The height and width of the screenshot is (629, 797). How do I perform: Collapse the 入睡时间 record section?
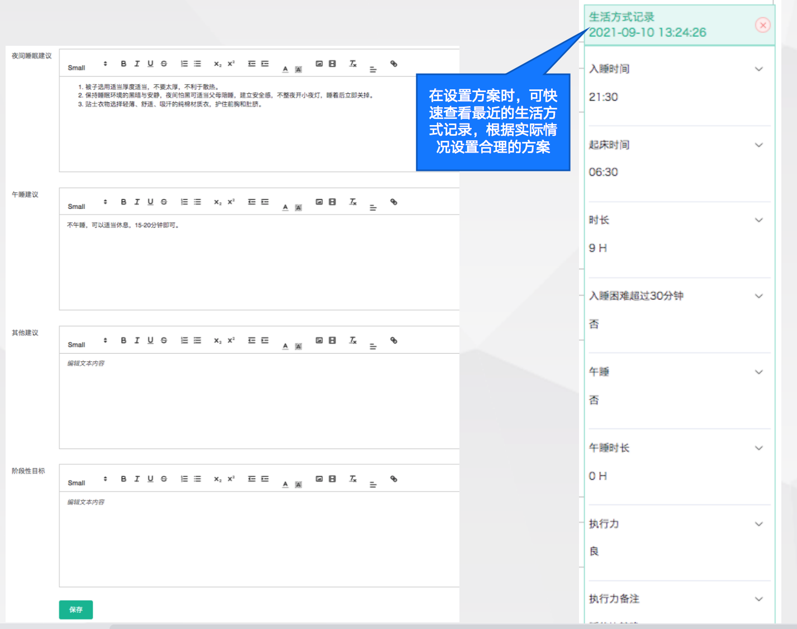[759, 69]
